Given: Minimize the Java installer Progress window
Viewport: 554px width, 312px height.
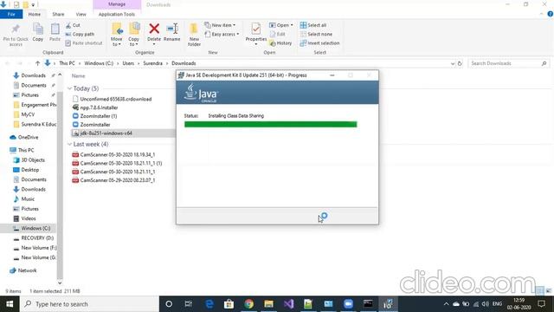Looking at the screenshot, I should (x=332, y=75).
